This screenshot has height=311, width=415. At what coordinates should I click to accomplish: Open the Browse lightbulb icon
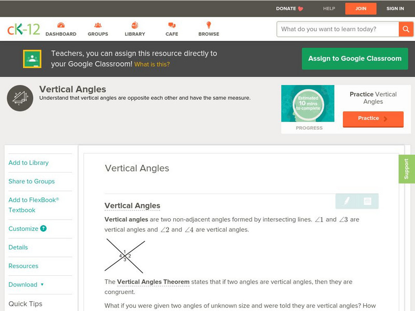tap(209, 25)
